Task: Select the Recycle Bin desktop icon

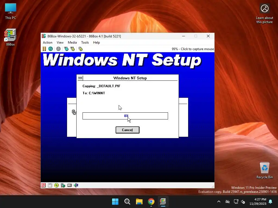Action: [x=264, y=171]
